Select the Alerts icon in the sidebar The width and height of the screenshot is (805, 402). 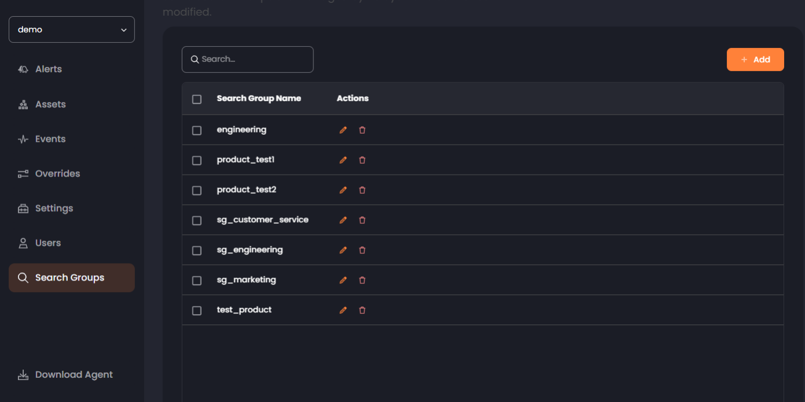pos(23,69)
